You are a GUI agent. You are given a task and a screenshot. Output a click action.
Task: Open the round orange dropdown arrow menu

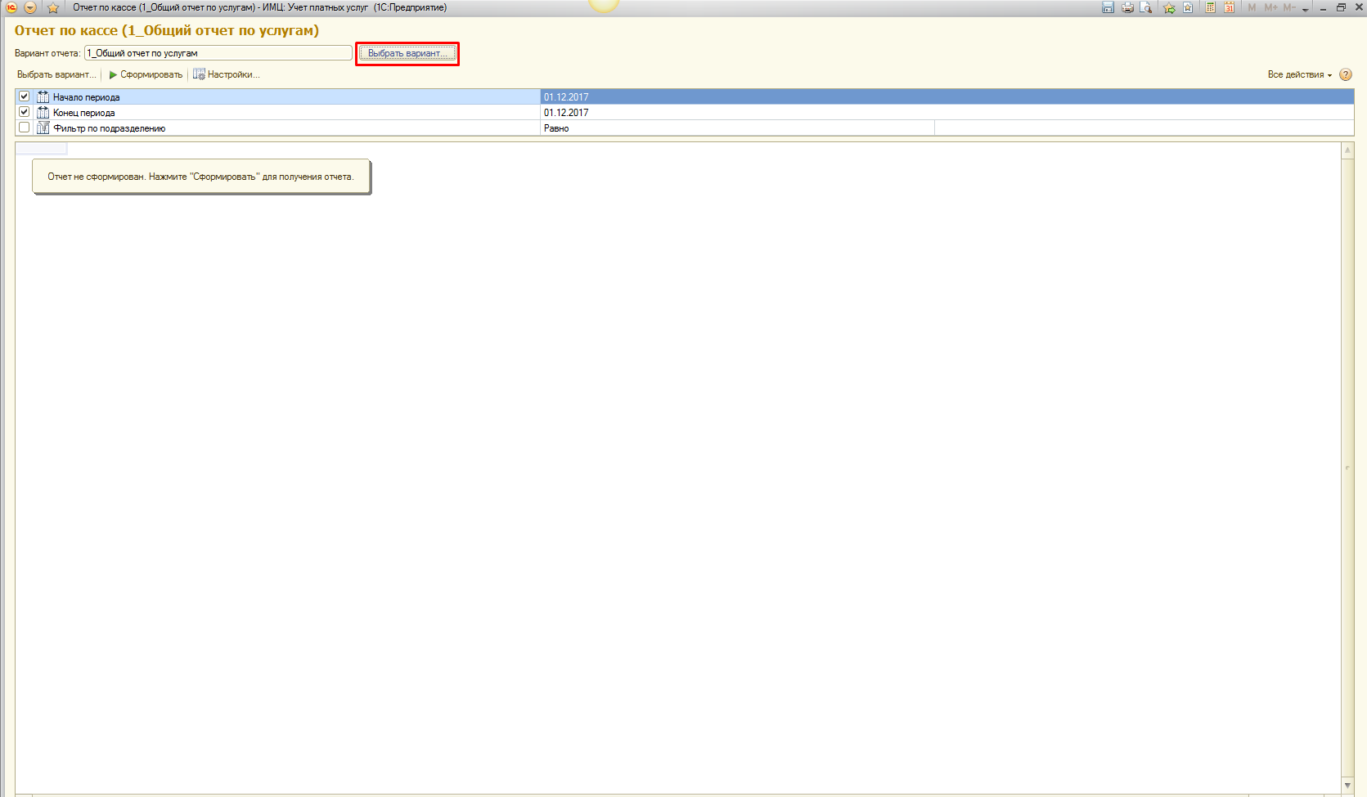coord(30,7)
